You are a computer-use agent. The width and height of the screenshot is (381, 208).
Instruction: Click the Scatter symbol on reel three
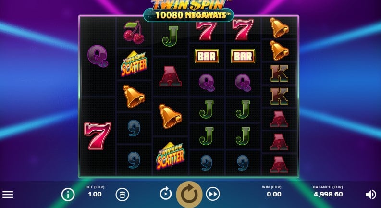(171, 156)
